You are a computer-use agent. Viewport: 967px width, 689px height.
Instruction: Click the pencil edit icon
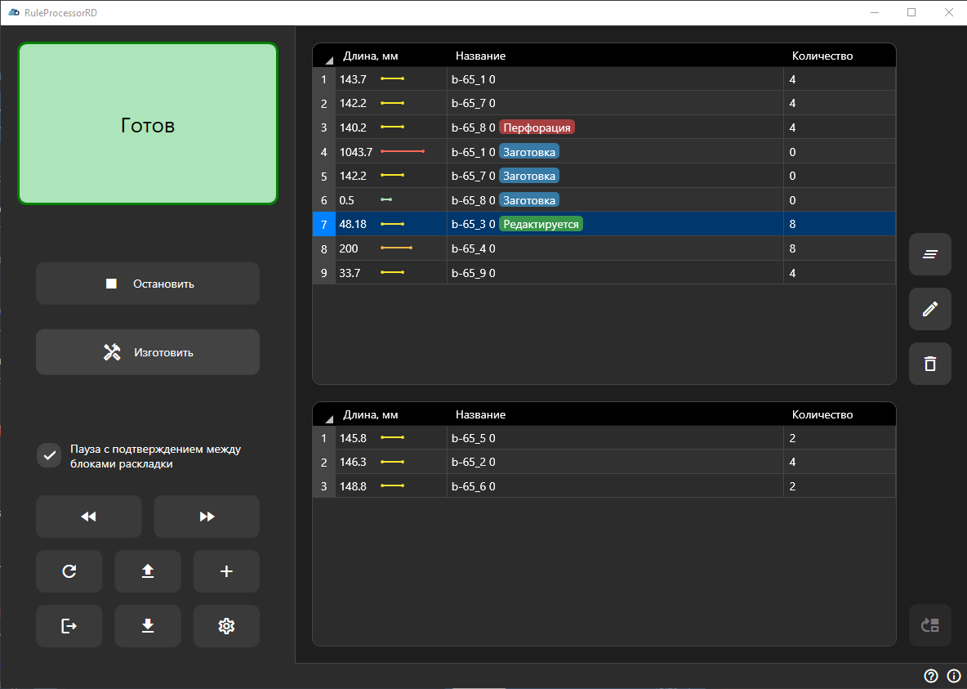click(x=929, y=309)
